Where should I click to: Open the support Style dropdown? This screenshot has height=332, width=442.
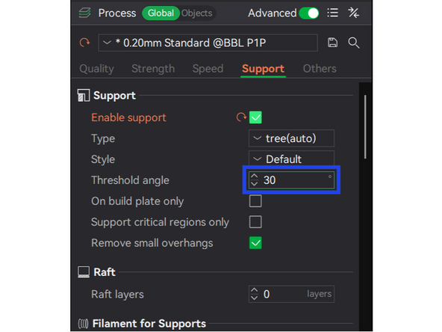point(291,159)
